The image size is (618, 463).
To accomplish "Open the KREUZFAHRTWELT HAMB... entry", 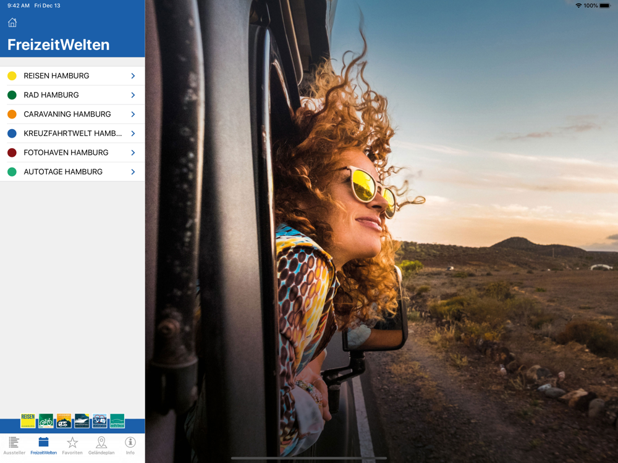I will 72,133.
